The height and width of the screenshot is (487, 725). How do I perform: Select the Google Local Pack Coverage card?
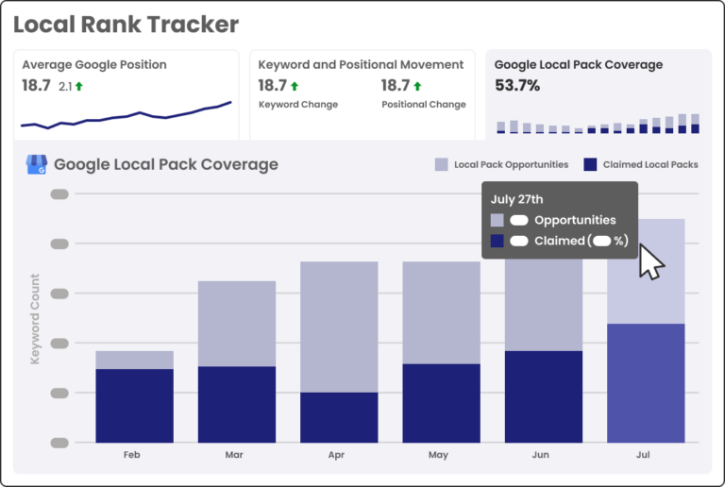[598, 94]
